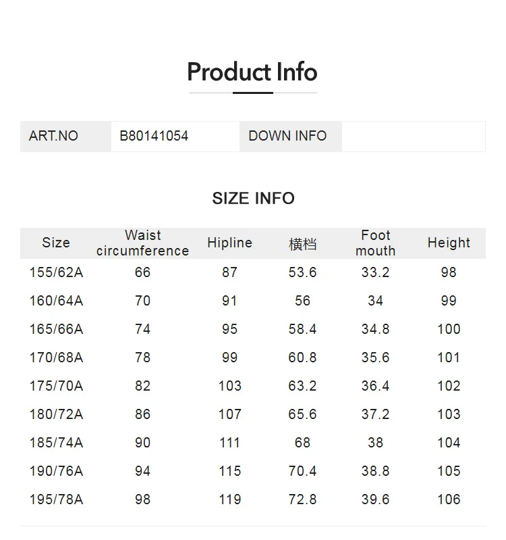Image resolution: width=506 pixels, height=540 pixels.
Task: Click foot mouth value 39.6
Action: (x=375, y=499)
